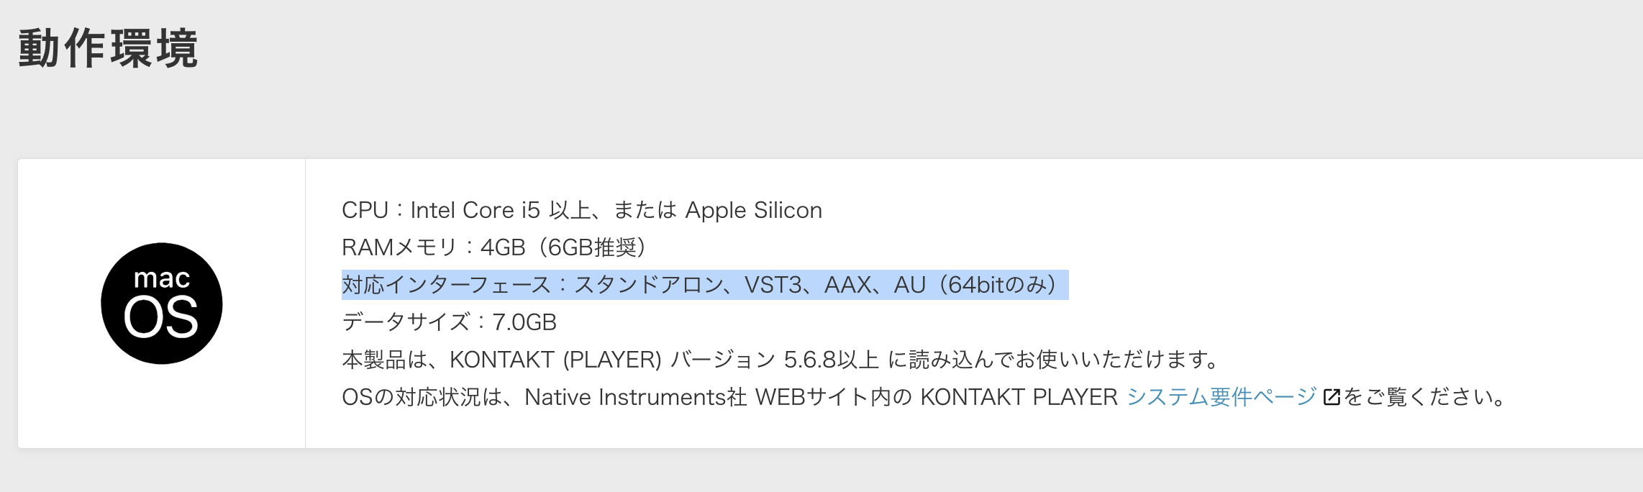Image resolution: width=1643 pixels, height=492 pixels.
Task: Click the "Apple Silicon" text
Action: click(x=753, y=210)
